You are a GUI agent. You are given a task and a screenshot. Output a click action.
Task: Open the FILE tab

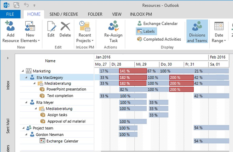pyautogui.click(x=10, y=14)
